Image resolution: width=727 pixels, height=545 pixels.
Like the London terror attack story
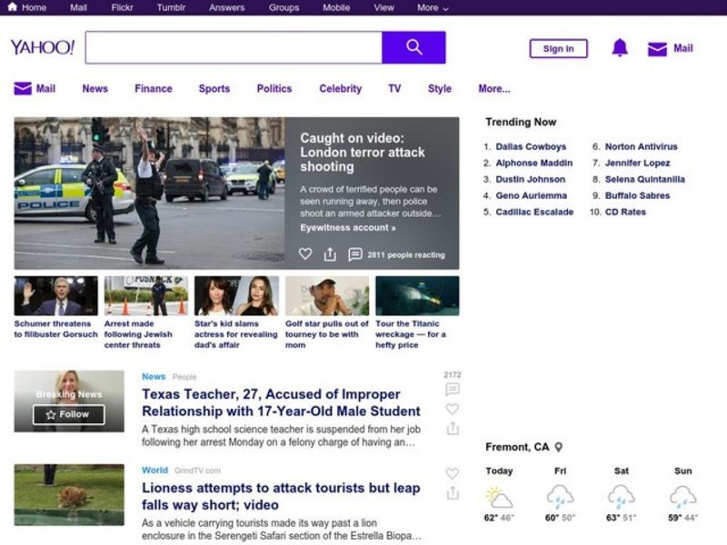[305, 254]
